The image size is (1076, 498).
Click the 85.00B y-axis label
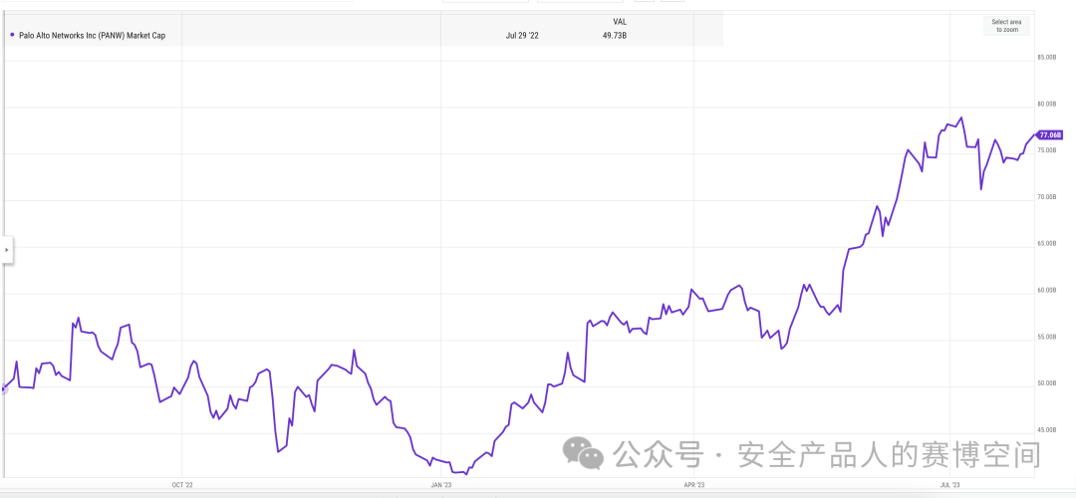[x=1046, y=57]
